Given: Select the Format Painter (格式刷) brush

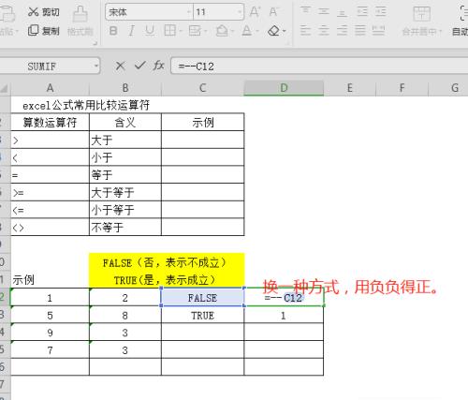Looking at the screenshot, I should (x=80, y=21).
